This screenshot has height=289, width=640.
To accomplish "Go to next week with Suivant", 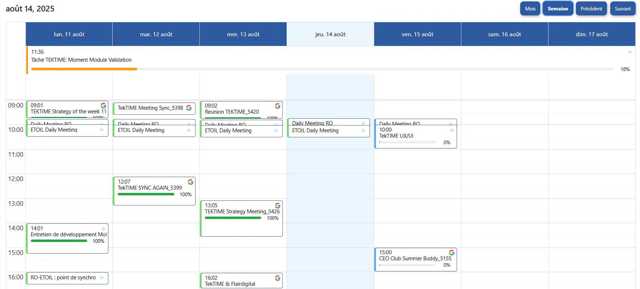I will 622,9.
